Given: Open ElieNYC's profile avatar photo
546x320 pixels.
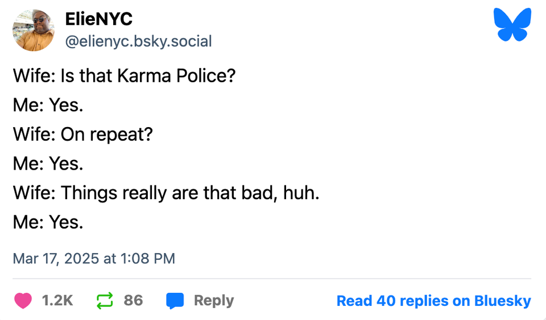Looking at the screenshot, I should (33, 30).
